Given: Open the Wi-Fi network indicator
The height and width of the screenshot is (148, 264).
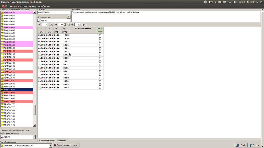Looking at the screenshot, I should [x=230, y=2].
